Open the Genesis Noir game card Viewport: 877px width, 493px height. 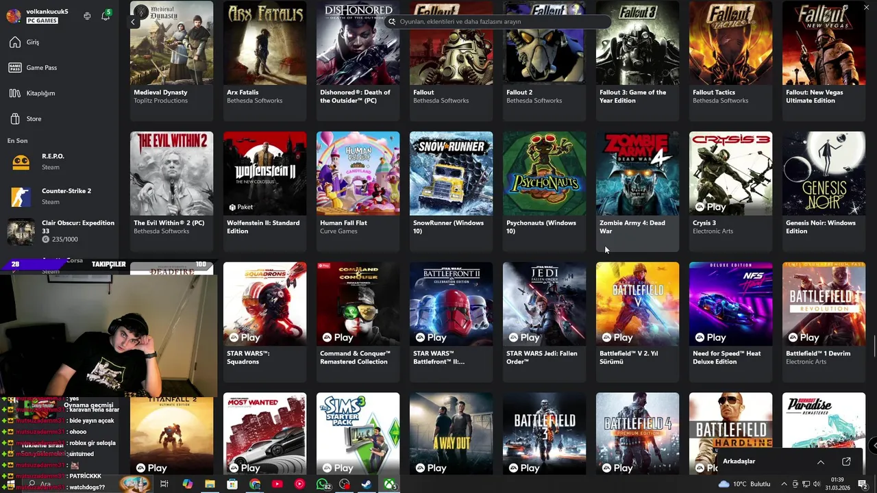pyautogui.click(x=824, y=191)
